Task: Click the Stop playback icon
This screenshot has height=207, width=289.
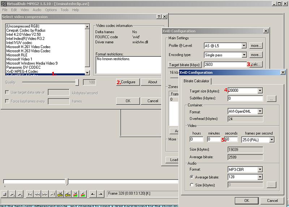Action: [5, 194]
